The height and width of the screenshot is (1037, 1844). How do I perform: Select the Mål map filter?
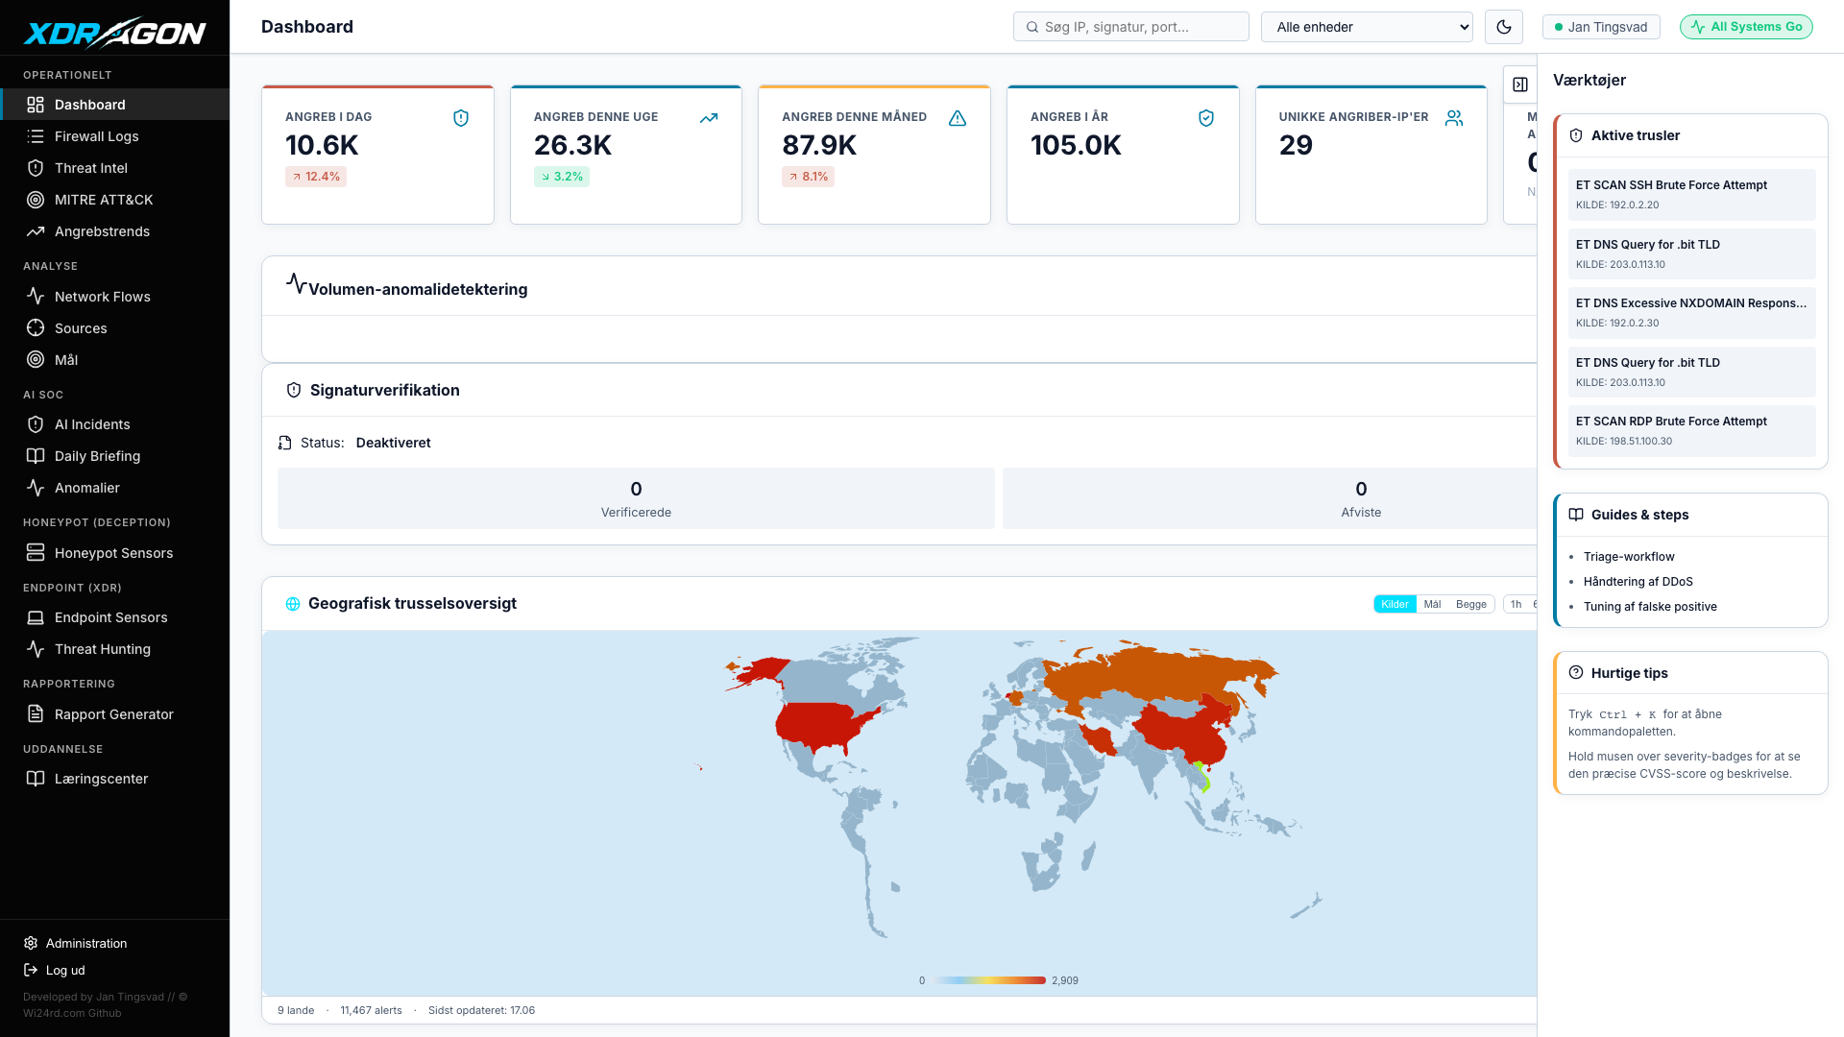[x=1432, y=604]
